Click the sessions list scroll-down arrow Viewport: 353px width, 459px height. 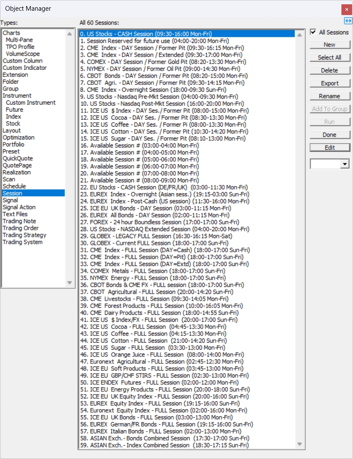[299, 444]
